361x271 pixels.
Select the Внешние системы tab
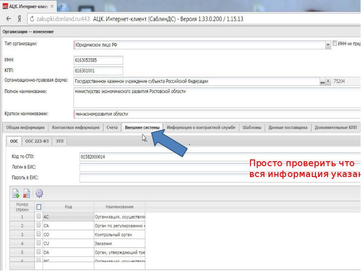click(142, 127)
